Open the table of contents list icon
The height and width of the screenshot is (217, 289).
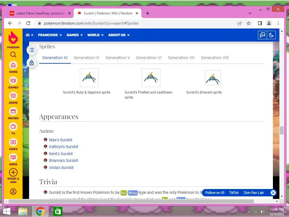[32, 50]
